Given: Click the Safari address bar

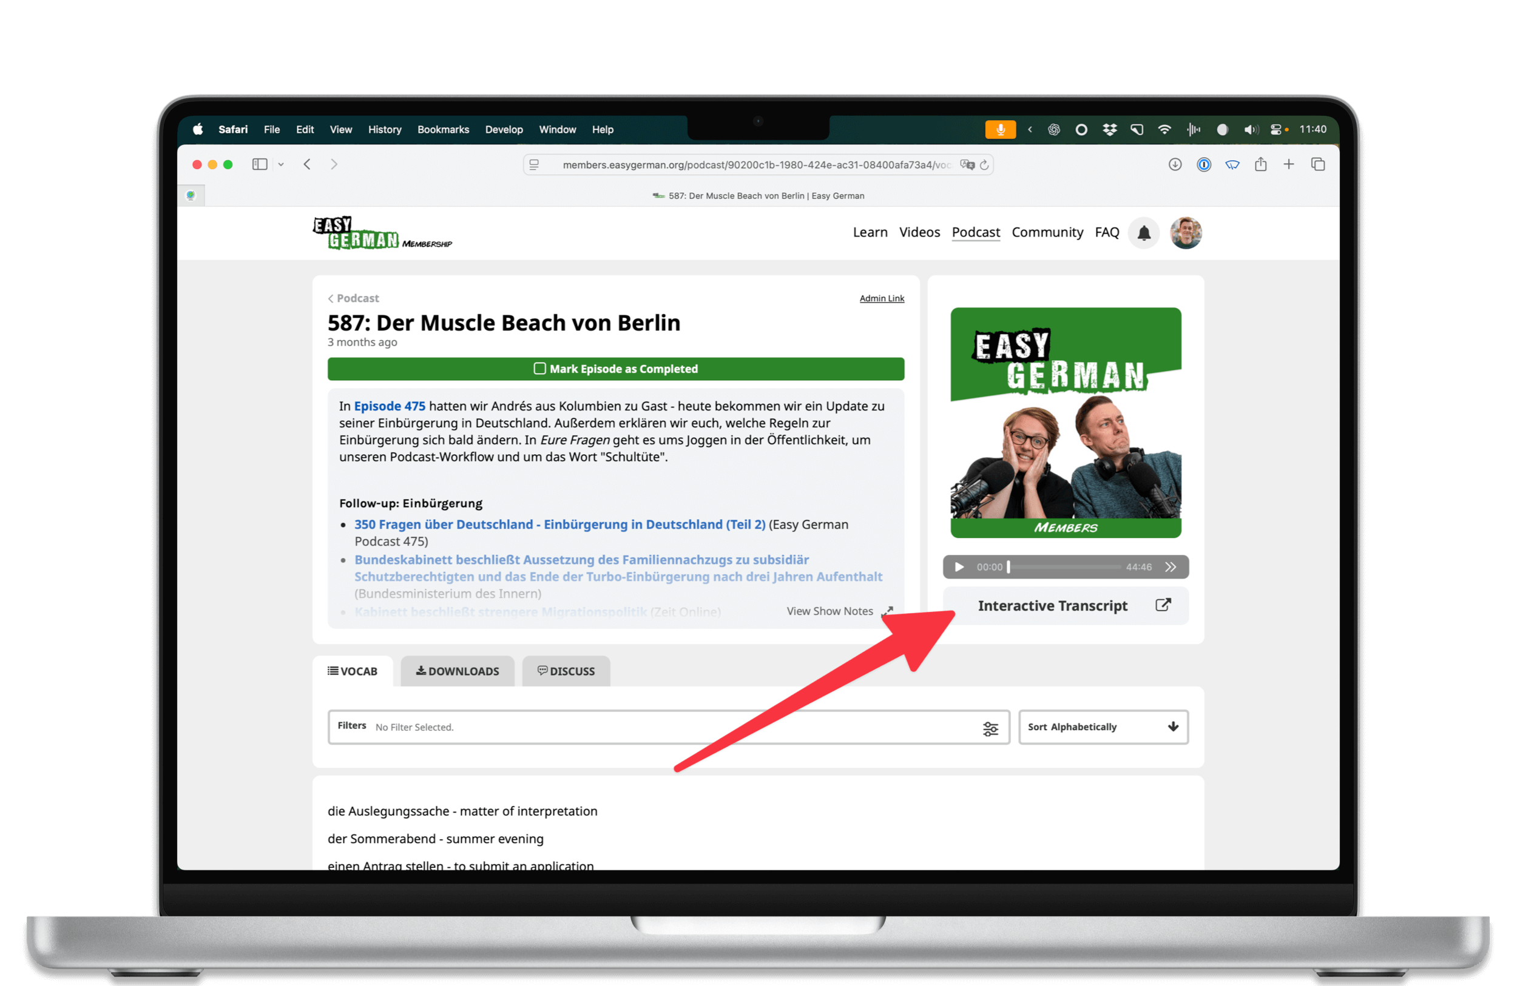Looking at the screenshot, I should [758, 165].
